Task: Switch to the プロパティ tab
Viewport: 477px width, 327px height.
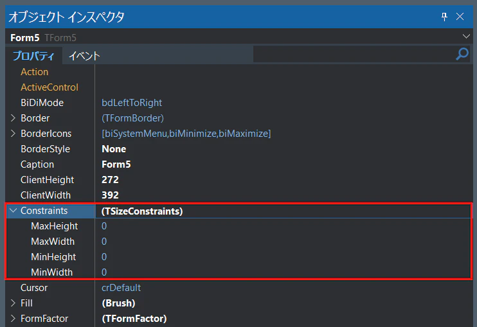Action: tap(33, 56)
